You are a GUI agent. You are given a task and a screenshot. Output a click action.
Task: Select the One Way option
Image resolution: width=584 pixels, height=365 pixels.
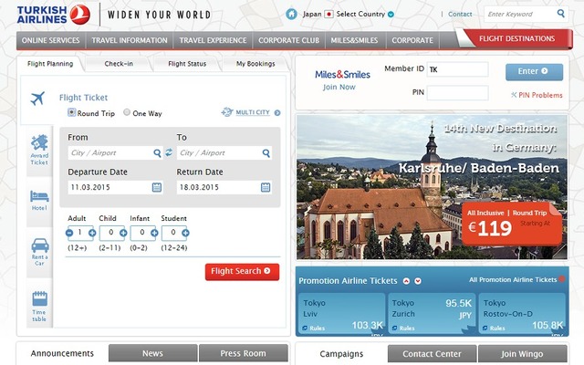coord(127,111)
